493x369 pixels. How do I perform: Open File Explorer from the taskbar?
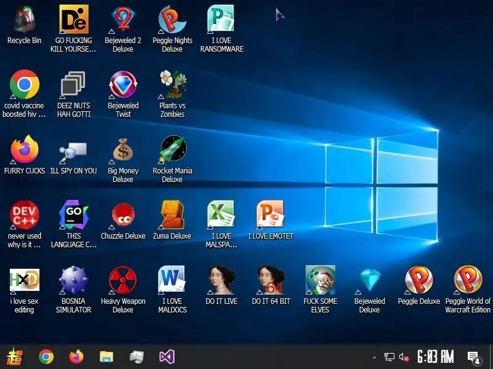pos(107,357)
